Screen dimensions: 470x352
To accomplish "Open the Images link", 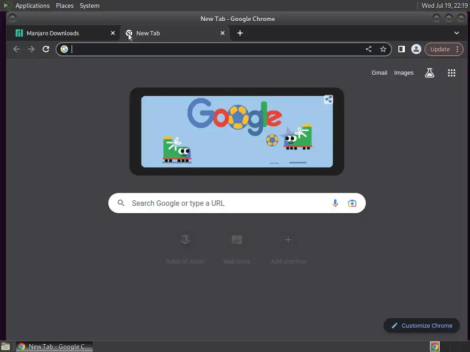I will coord(403,73).
